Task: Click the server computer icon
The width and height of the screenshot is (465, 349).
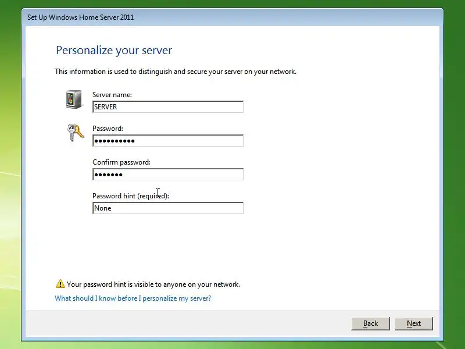Action: click(x=74, y=99)
